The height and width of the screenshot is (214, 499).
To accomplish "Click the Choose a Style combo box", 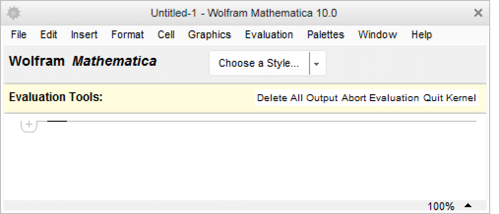I will [x=259, y=64].
